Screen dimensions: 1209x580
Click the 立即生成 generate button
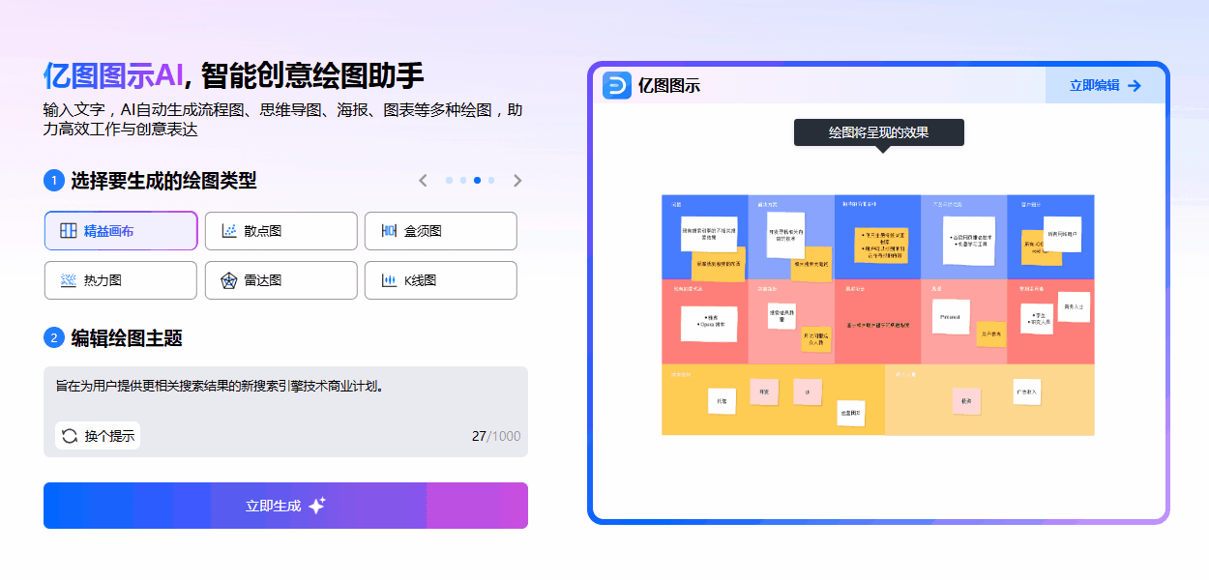[285, 506]
